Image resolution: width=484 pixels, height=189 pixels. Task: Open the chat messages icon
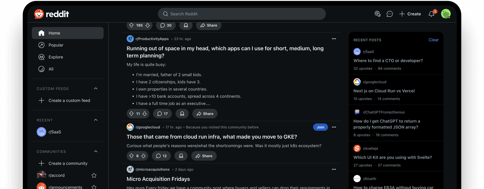coord(389,14)
